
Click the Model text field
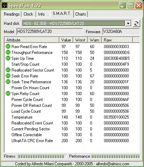[x=50, y=31]
